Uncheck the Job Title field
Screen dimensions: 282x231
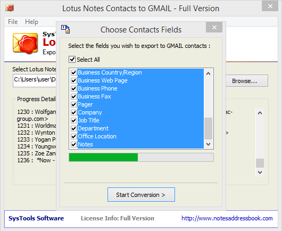(73, 120)
